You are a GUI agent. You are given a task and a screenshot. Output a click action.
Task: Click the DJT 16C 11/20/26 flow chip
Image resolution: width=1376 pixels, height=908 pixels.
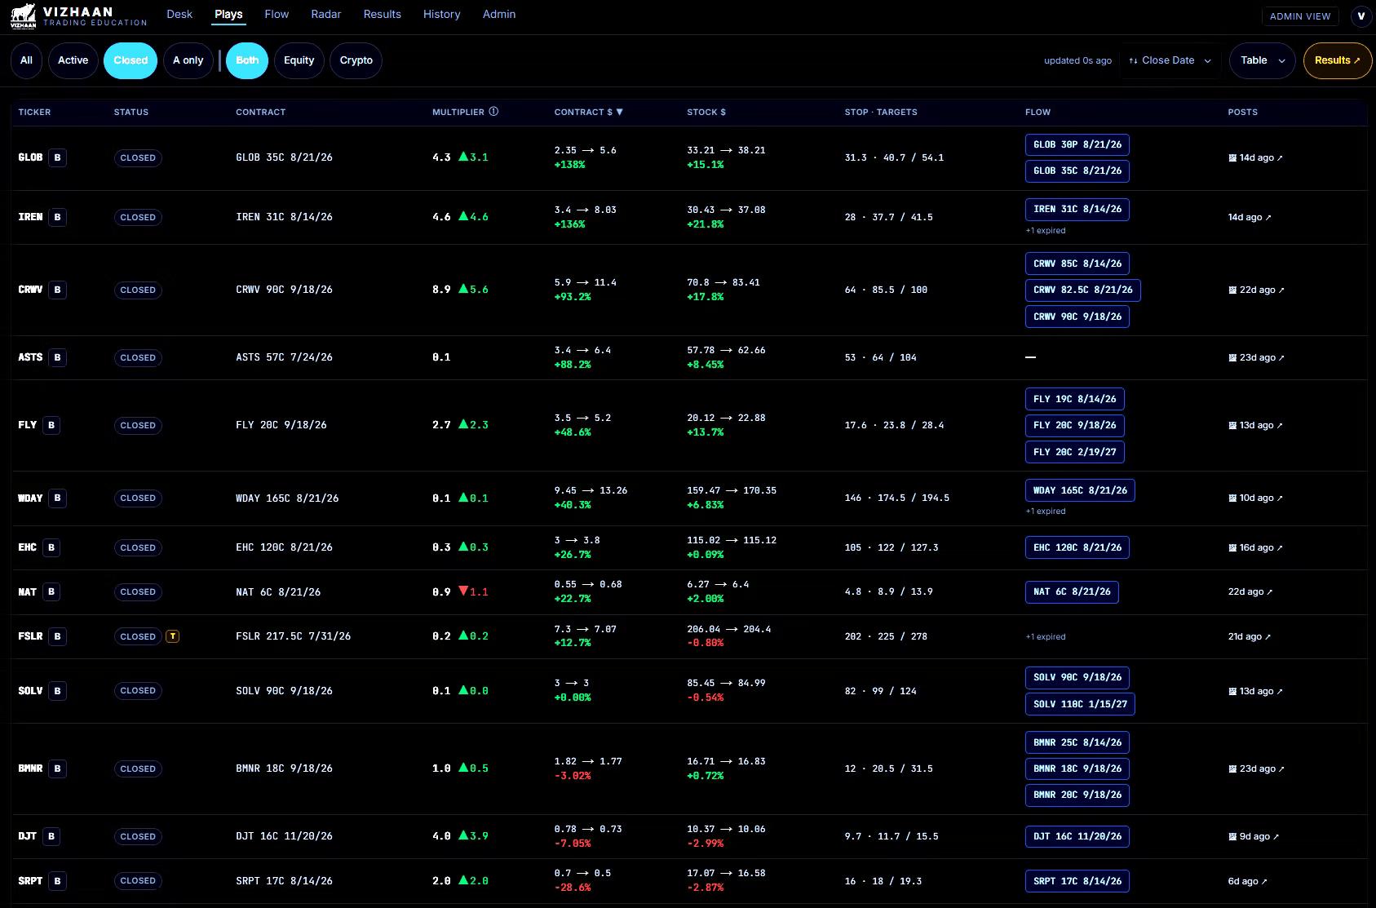1077,836
